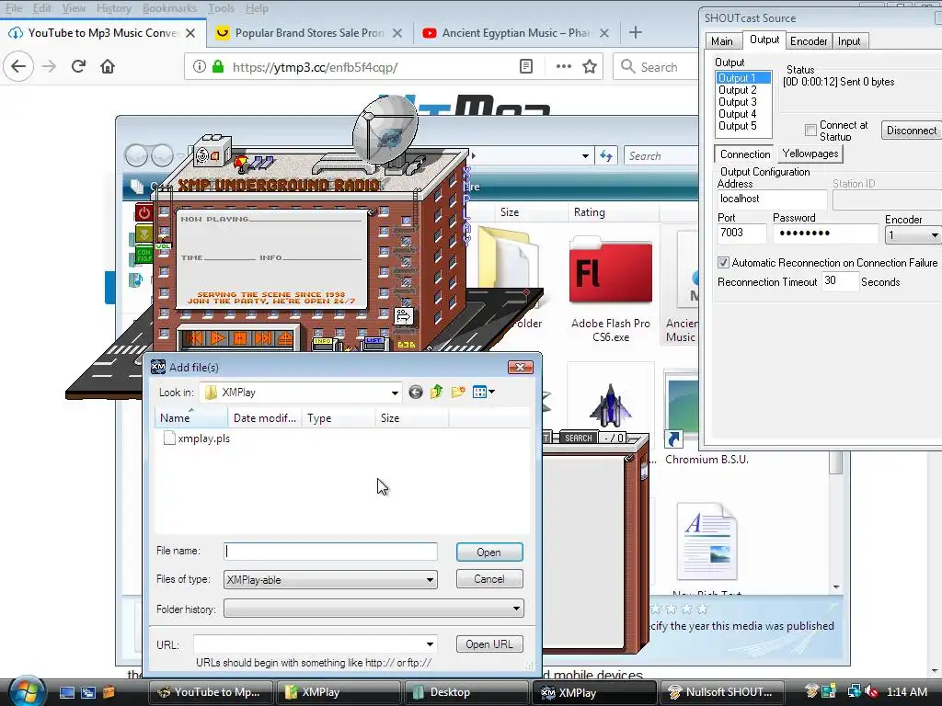Expand the Encoder number dropdown

click(x=934, y=235)
